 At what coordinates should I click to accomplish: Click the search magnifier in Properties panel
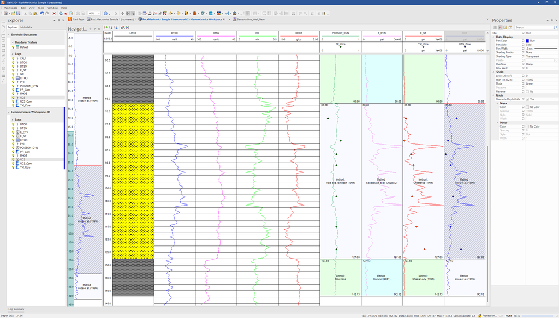555,27
